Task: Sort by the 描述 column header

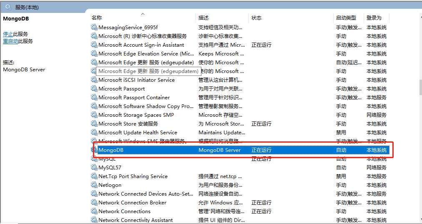Action: tap(203, 18)
